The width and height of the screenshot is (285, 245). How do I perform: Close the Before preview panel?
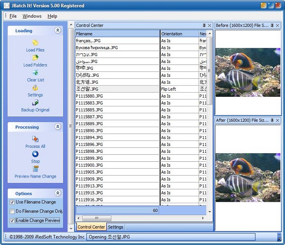pyautogui.click(x=278, y=25)
